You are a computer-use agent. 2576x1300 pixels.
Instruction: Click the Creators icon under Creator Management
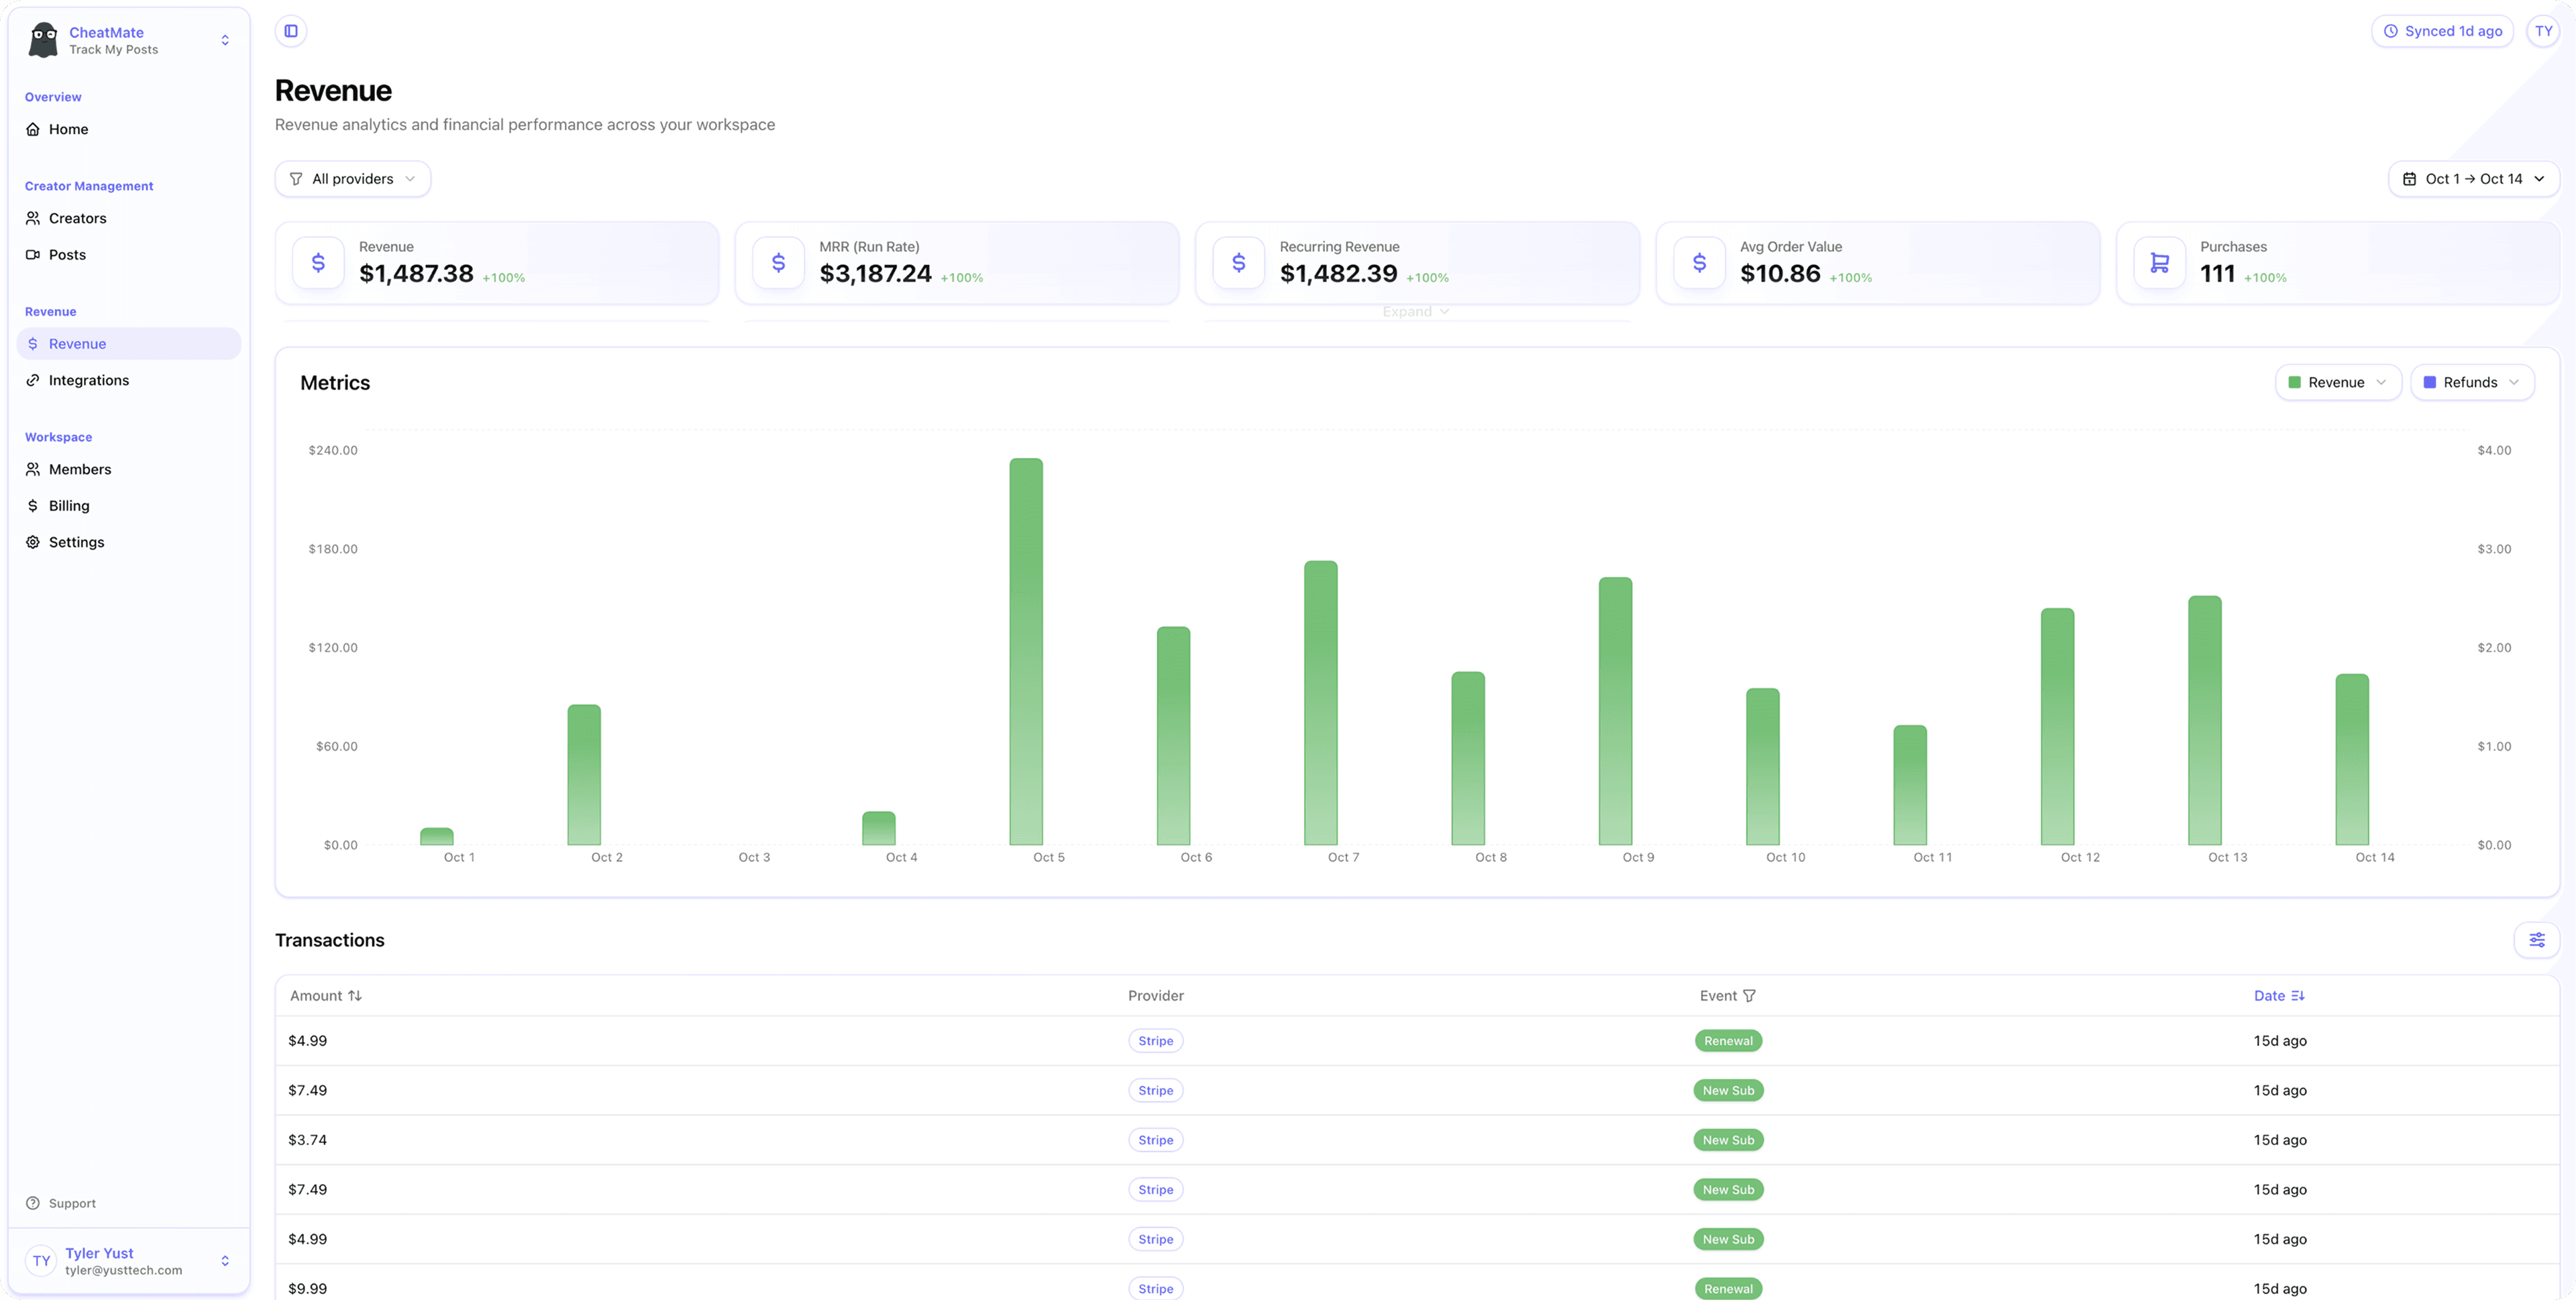33,217
